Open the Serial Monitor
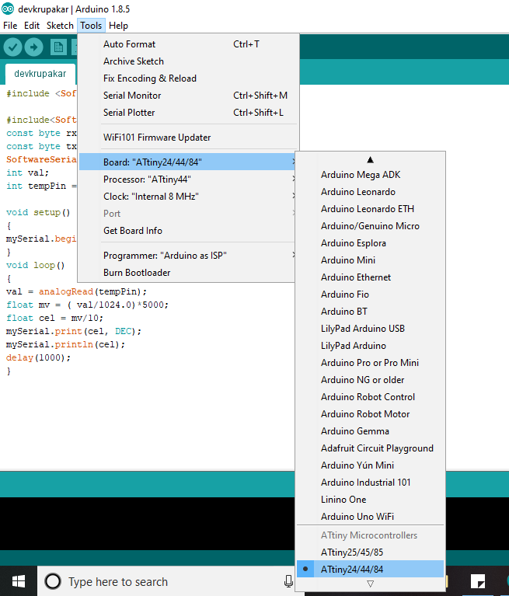509x596 pixels. point(188,96)
